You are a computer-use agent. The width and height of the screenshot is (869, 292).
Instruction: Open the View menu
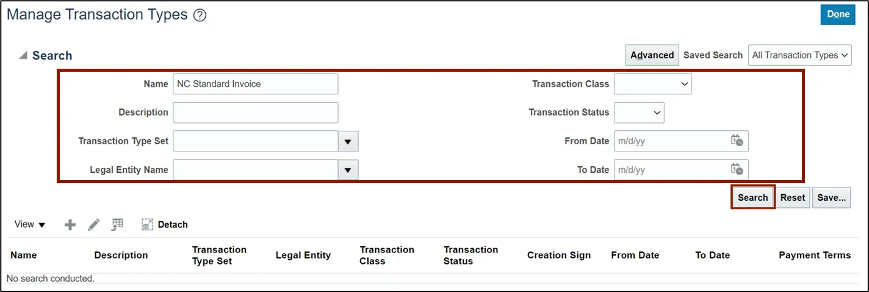30,224
